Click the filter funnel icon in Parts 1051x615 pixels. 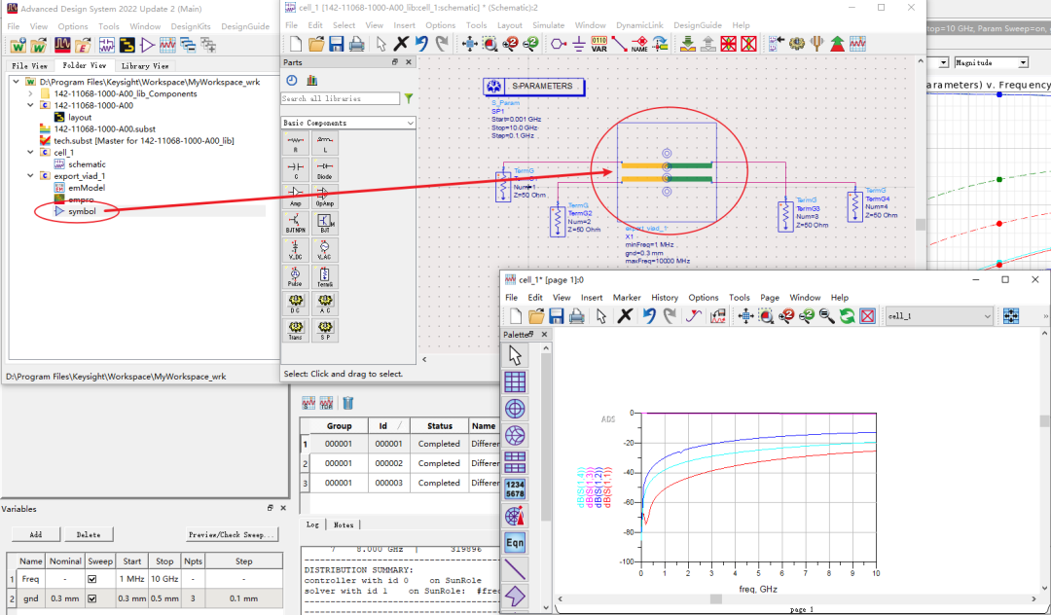408,98
